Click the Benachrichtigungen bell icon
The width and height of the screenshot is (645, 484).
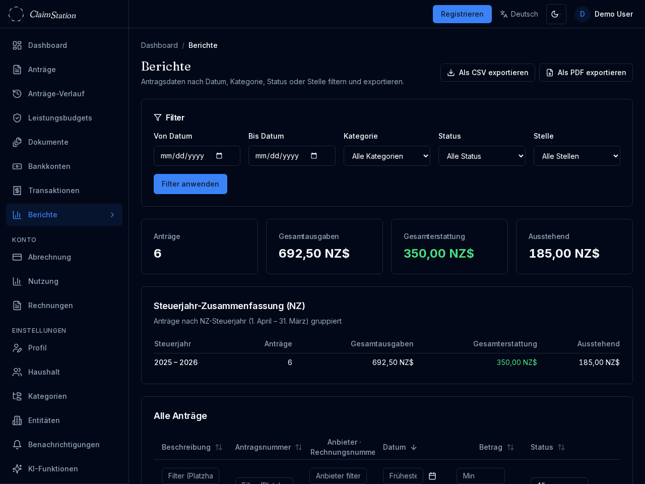(17, 445)
